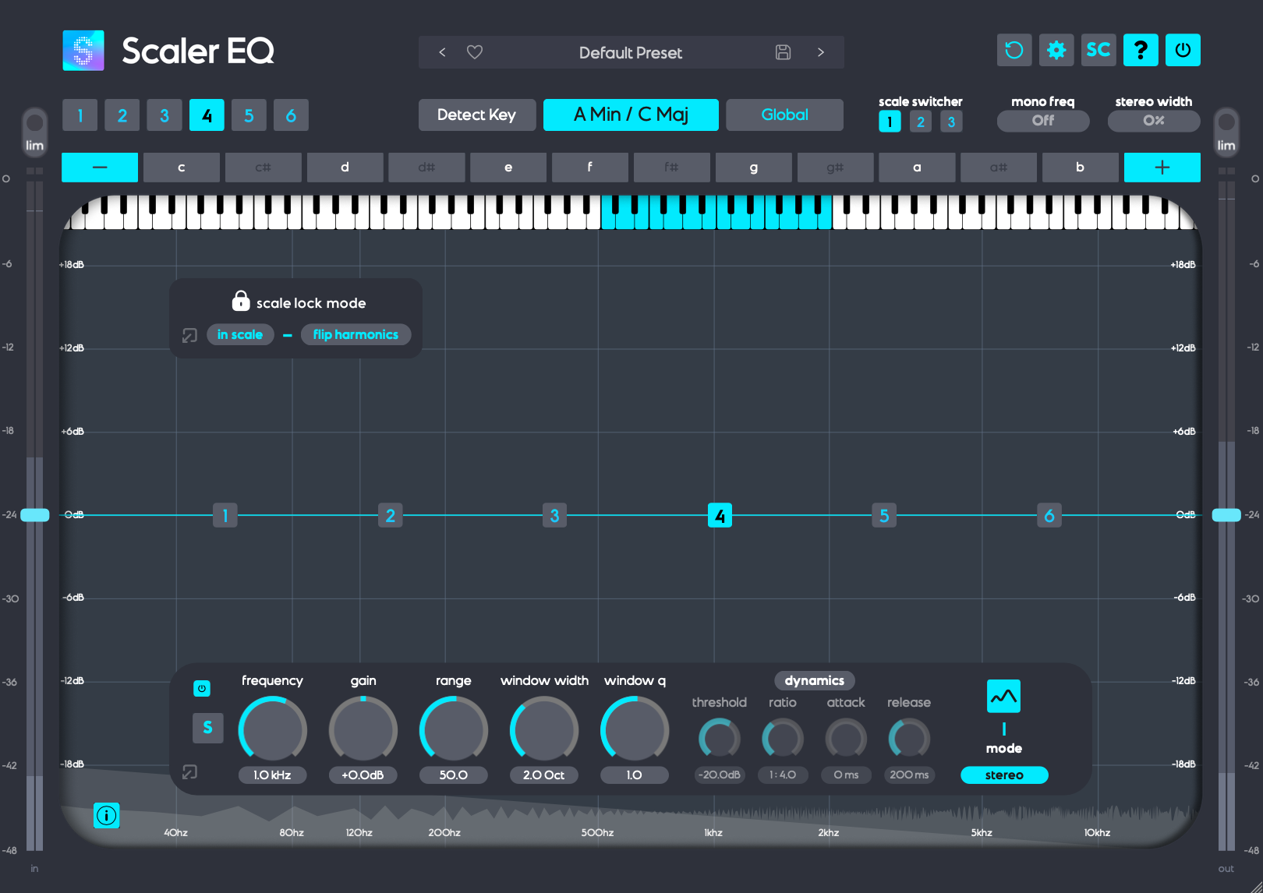Toggle band 4 power switch

pos(202,688)
